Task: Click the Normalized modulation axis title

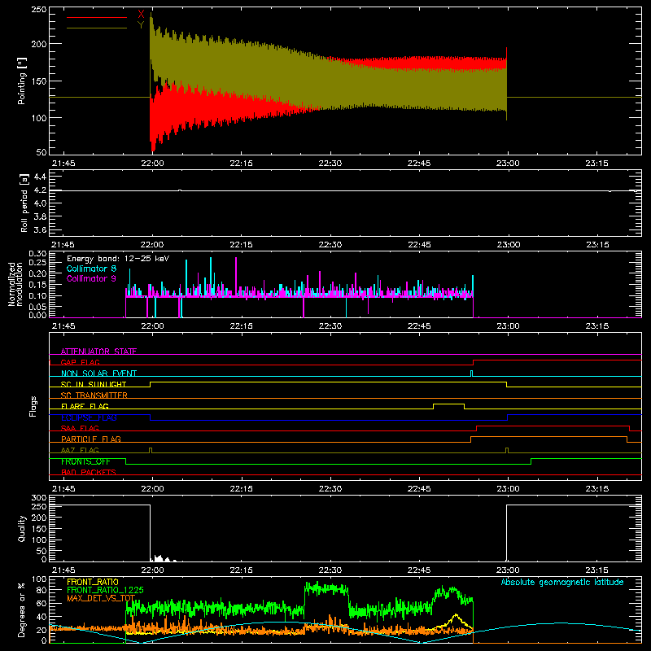Action: [15, 284]
